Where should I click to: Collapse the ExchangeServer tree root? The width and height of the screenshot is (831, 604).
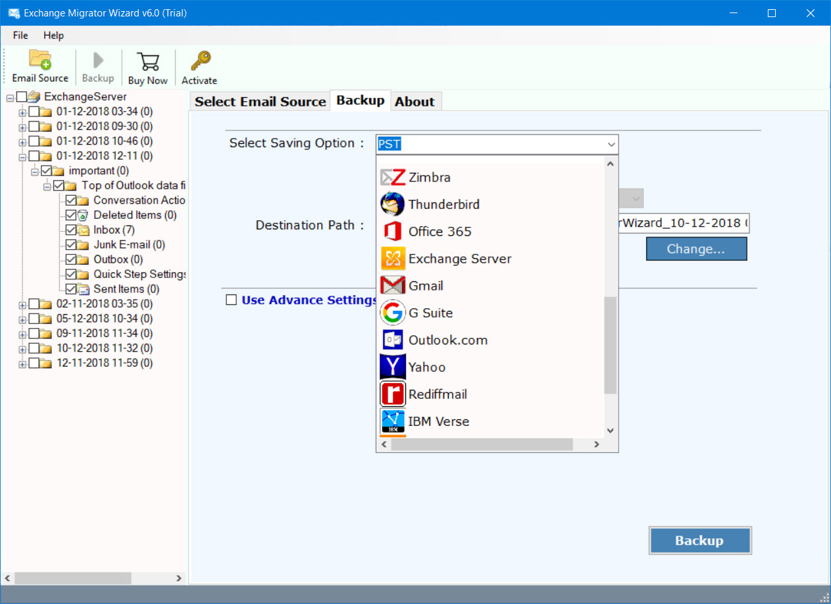[x=10, y=97]
